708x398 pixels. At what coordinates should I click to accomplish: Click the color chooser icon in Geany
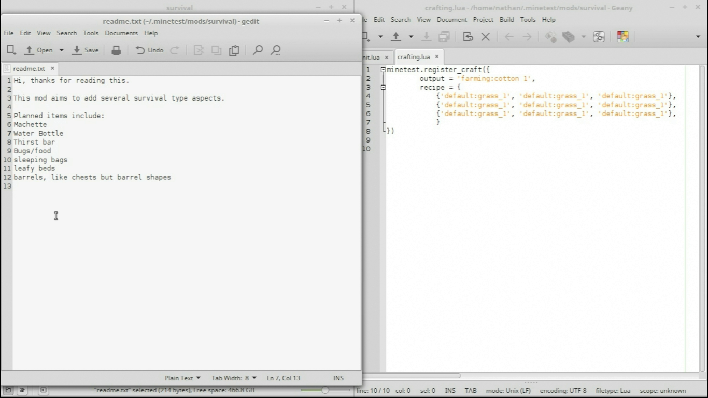(x=622, y=37)
